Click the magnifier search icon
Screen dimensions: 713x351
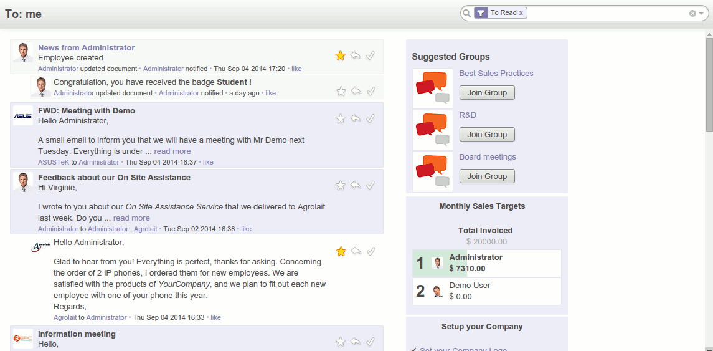466,13
